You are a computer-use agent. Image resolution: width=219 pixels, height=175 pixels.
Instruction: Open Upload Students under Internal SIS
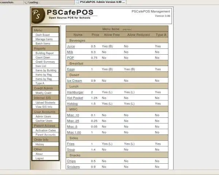click(46, 102)
